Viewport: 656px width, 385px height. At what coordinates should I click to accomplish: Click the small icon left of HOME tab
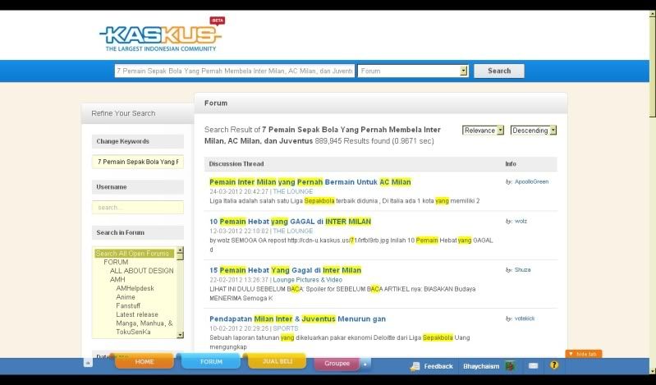tap(88, 363)
